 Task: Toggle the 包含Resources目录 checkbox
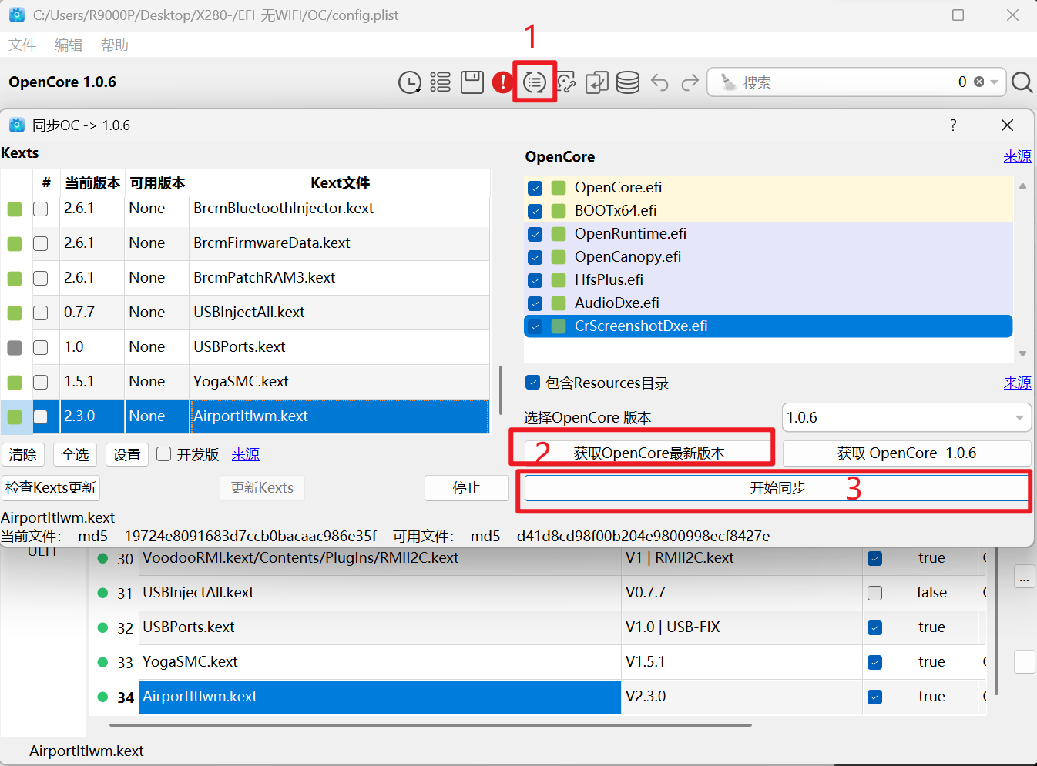point(532,383)
